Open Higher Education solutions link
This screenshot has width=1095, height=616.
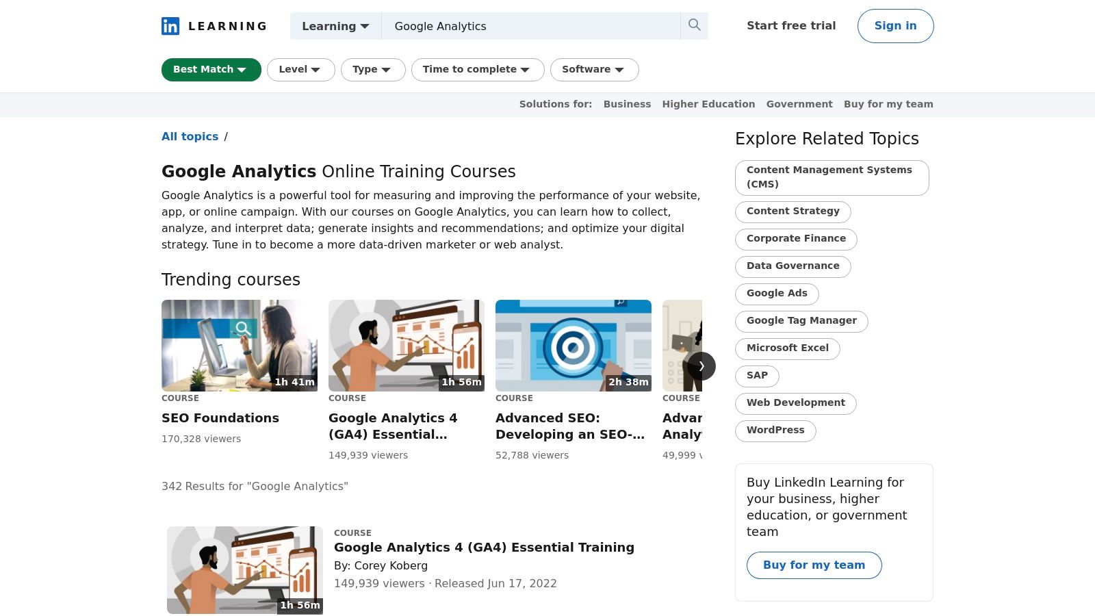coord(708,104)
